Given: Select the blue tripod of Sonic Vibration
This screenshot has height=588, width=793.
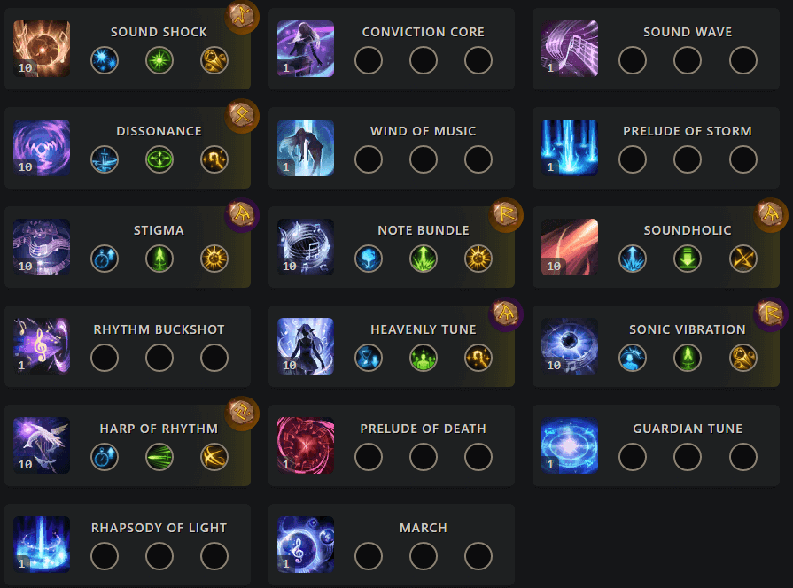Looking at the screenshot, I should [633, 358].
